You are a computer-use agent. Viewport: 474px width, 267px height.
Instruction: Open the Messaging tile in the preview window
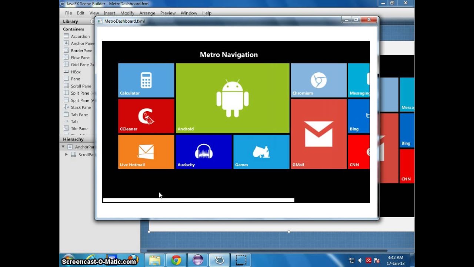click(x=359, y=80)
